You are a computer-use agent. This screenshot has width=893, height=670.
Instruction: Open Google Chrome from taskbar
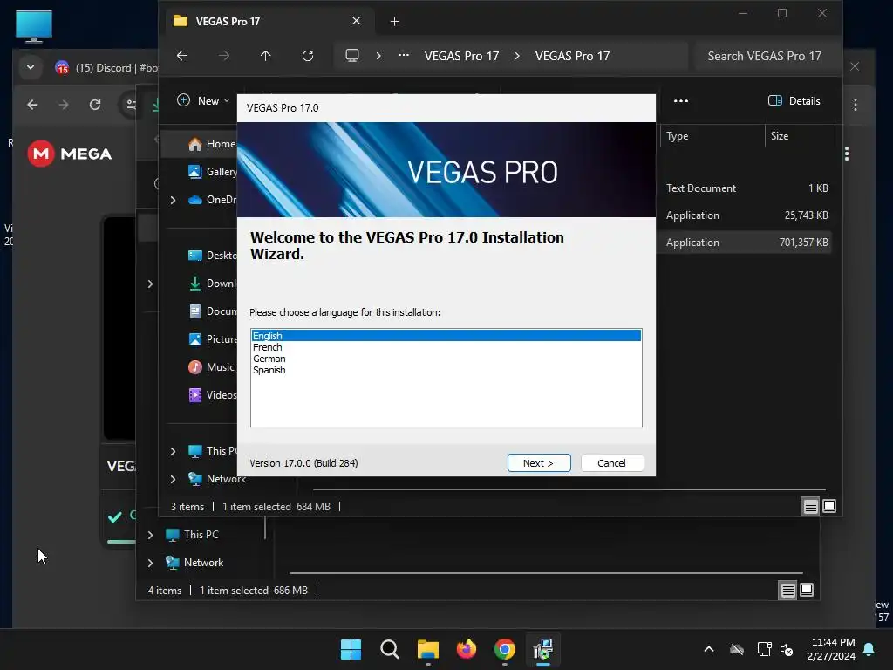[x=505, y=649]
